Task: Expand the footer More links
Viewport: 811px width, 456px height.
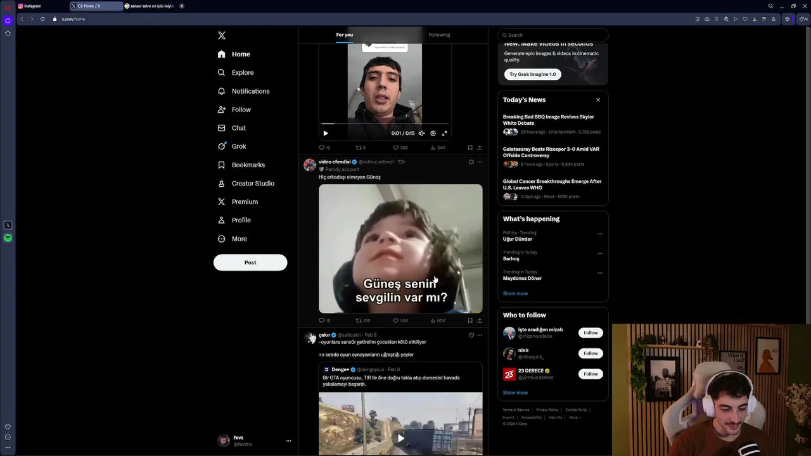Action: click(x=574, y=417)
